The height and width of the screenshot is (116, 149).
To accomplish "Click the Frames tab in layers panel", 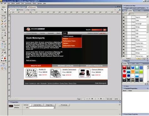I will coord(136,11).
